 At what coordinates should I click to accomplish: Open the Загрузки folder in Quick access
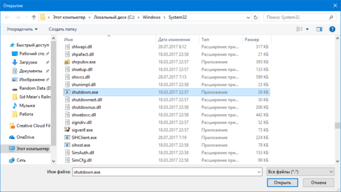coord(28,62)
